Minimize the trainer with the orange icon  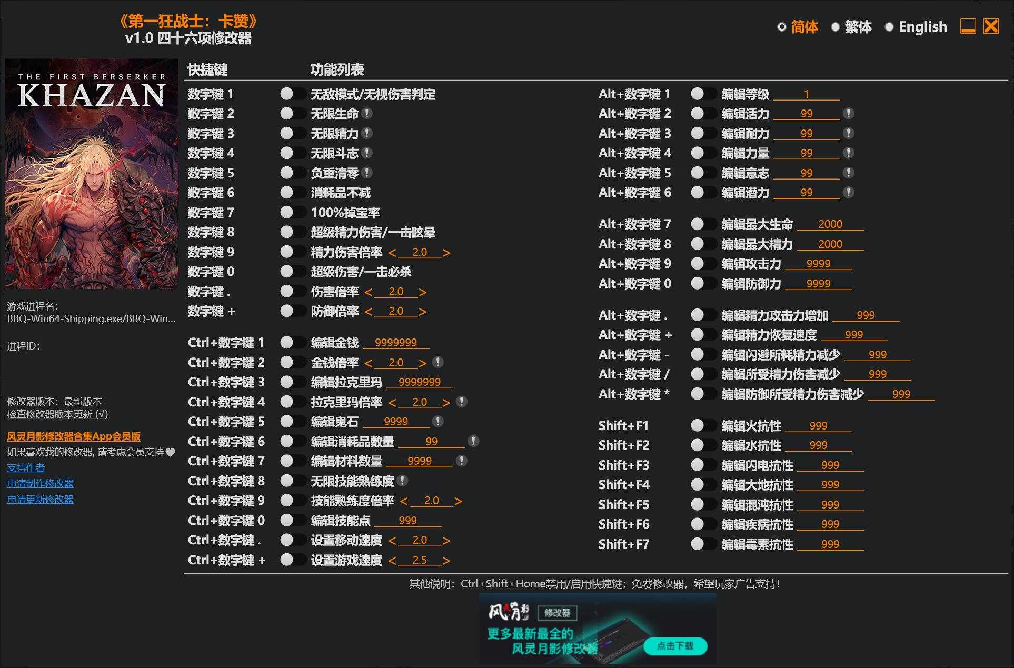pyautogui.click(x=968, y=26)
